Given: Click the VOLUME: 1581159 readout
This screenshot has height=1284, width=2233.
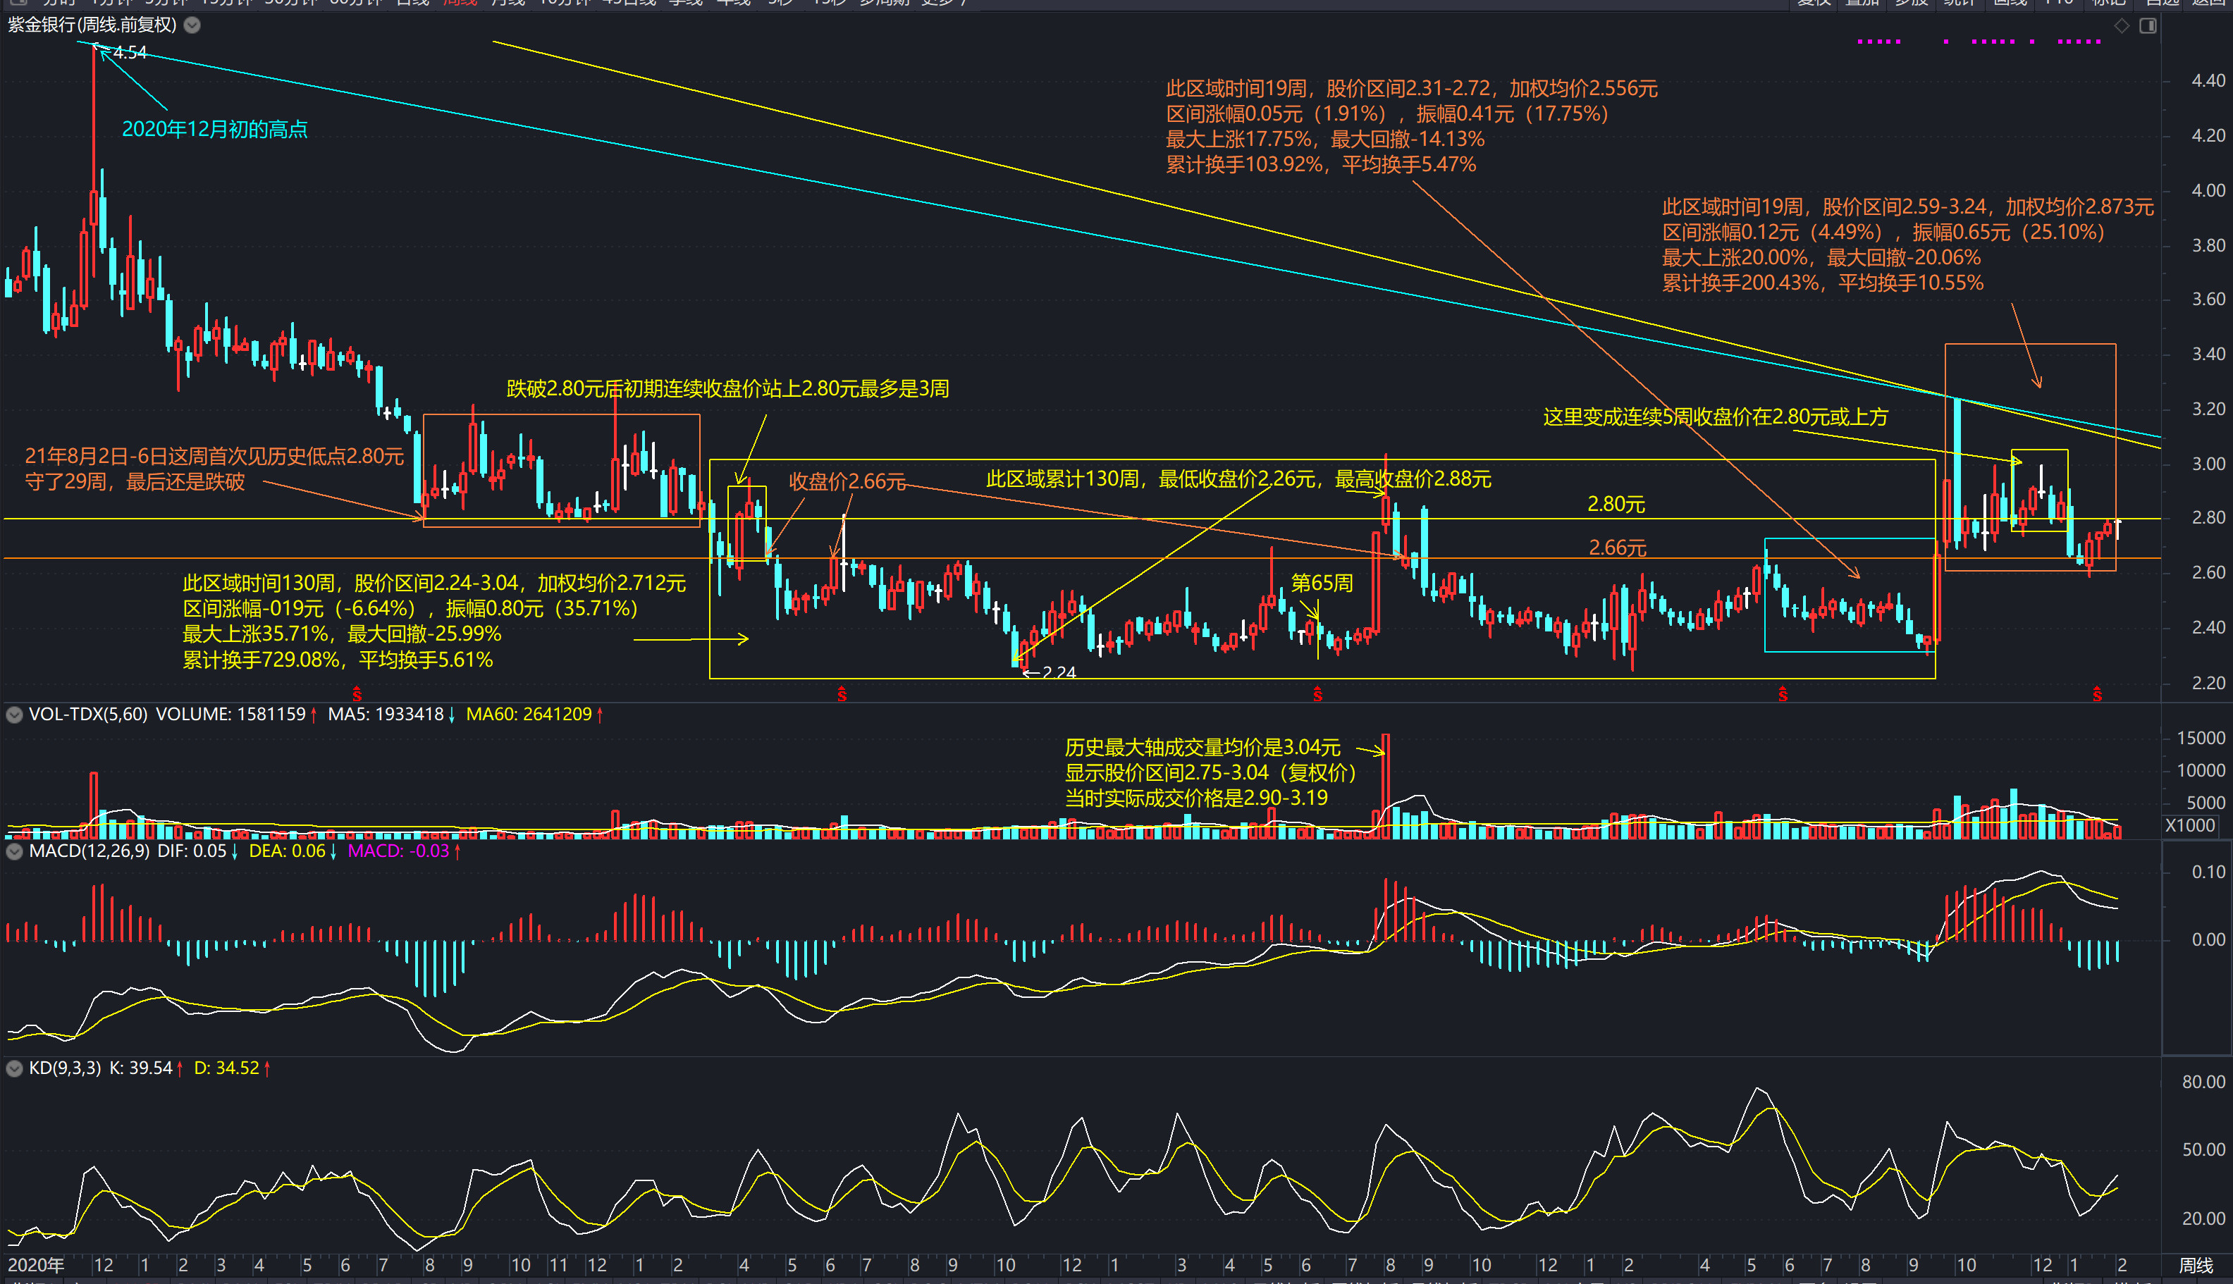Looking at the screenshot, I should point(231,715).
